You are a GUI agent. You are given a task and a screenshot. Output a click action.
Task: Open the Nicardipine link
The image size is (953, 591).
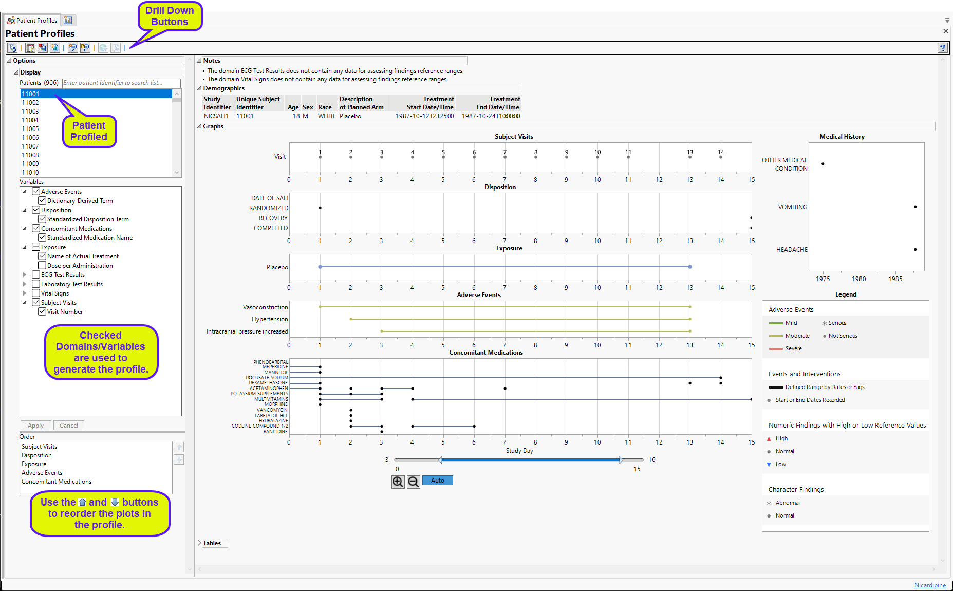tap(929, 585)
